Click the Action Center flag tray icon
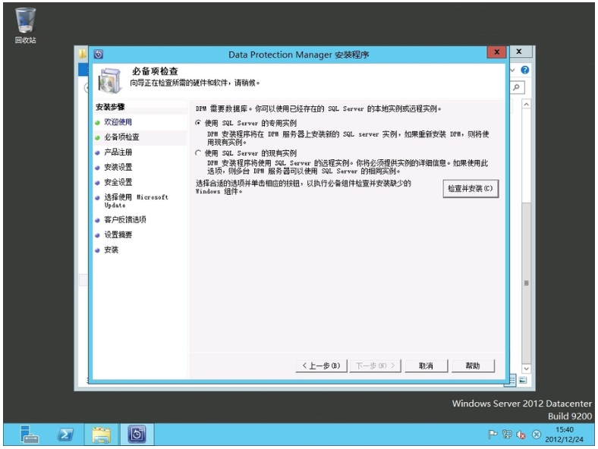Image resolution: width=598 pixels, height=449 pixels. 493,434
